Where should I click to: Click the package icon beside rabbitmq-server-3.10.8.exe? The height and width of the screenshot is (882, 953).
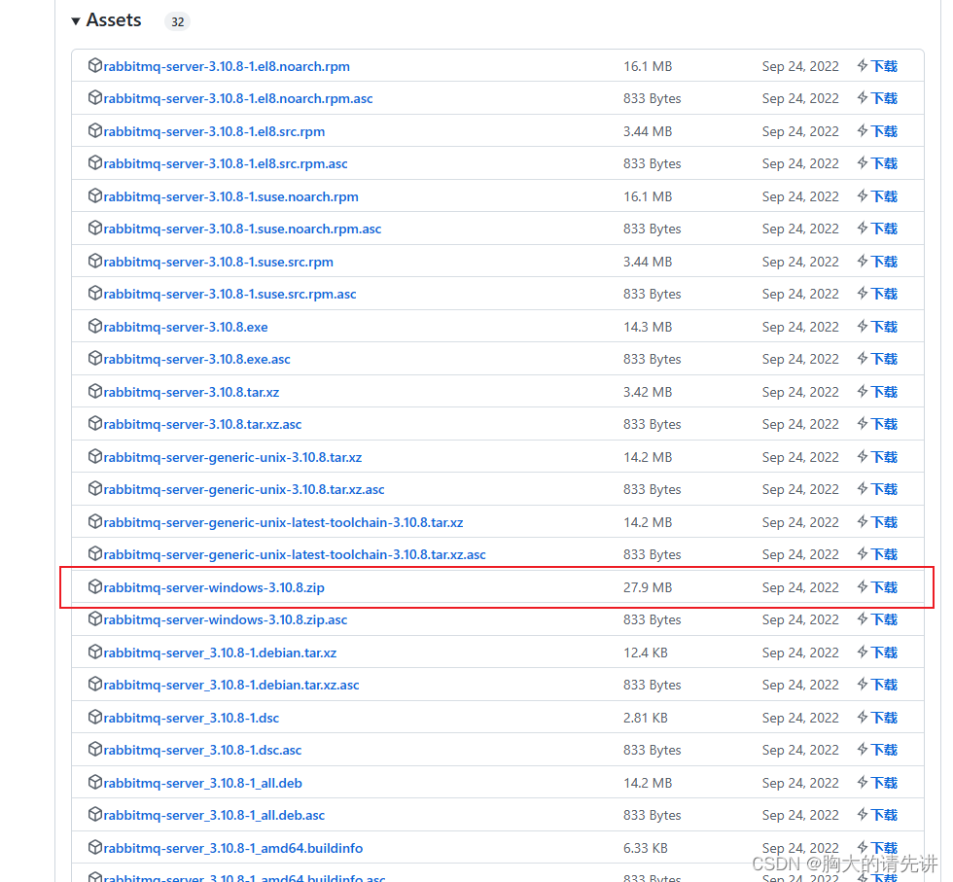(95, 326)
